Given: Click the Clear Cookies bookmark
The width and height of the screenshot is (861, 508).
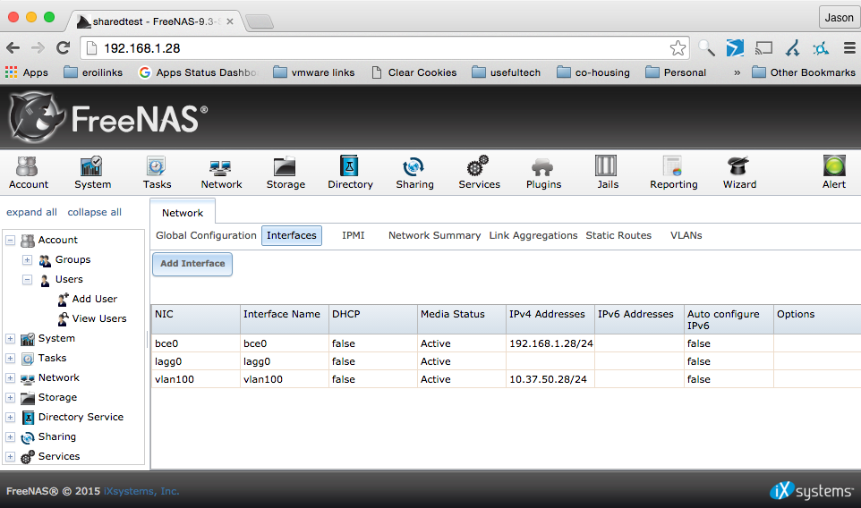Looking at the screenshot, I should pos(414,72).
